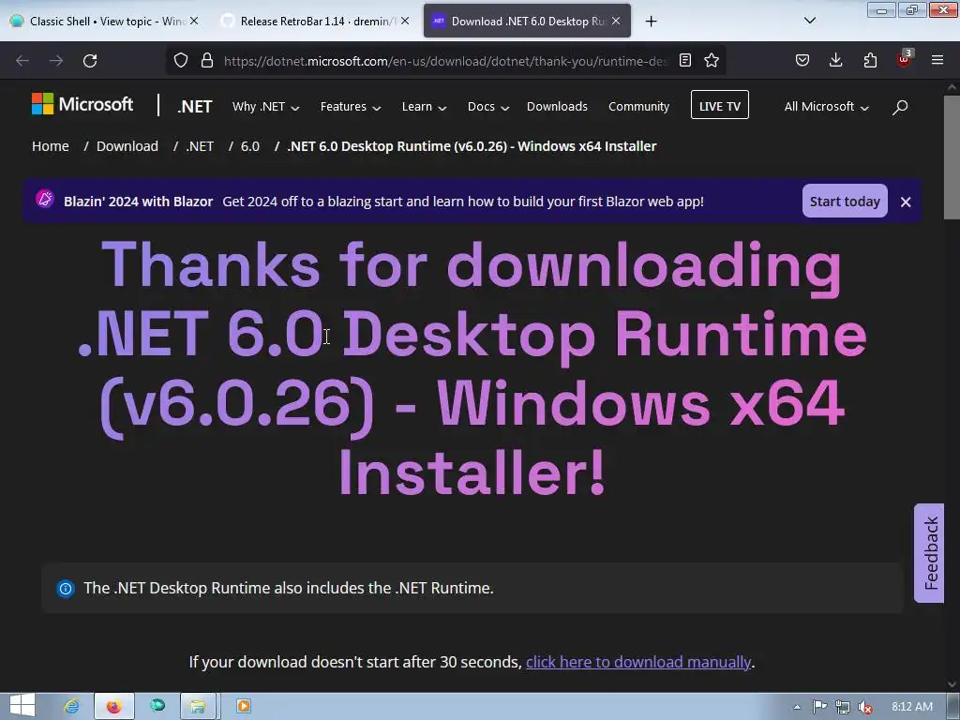Expand the Why .NET menu
This screenshot has width=960, height=720.
coord(265,107)
